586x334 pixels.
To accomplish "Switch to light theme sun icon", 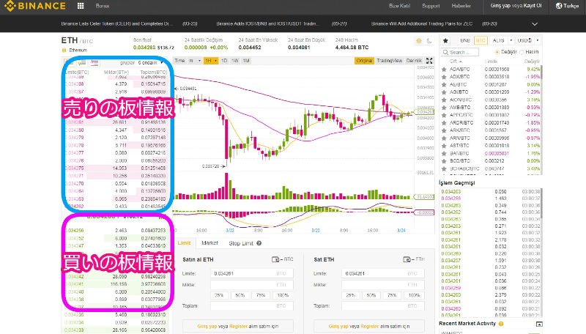I will (x=418, y=41).
